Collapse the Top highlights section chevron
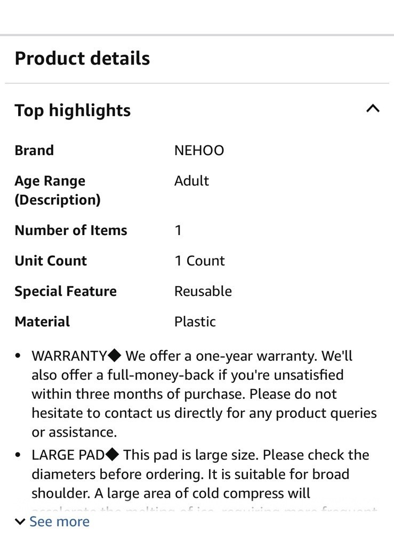This screenshot has width=394, height=540. pos(373,109)
